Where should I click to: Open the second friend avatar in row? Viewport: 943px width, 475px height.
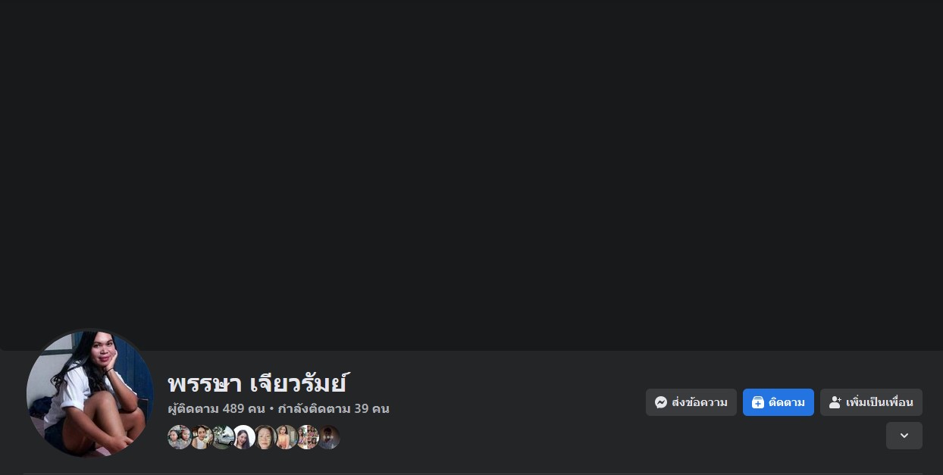(x=201, y=437)
